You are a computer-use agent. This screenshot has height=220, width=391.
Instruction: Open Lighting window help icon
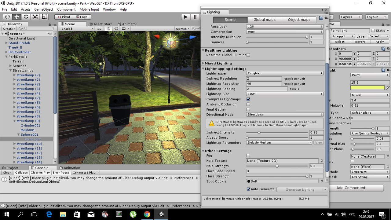(x=321, y=18)
